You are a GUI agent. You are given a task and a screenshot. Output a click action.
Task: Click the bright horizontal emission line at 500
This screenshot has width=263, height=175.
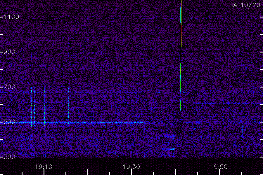pos(81,123)
